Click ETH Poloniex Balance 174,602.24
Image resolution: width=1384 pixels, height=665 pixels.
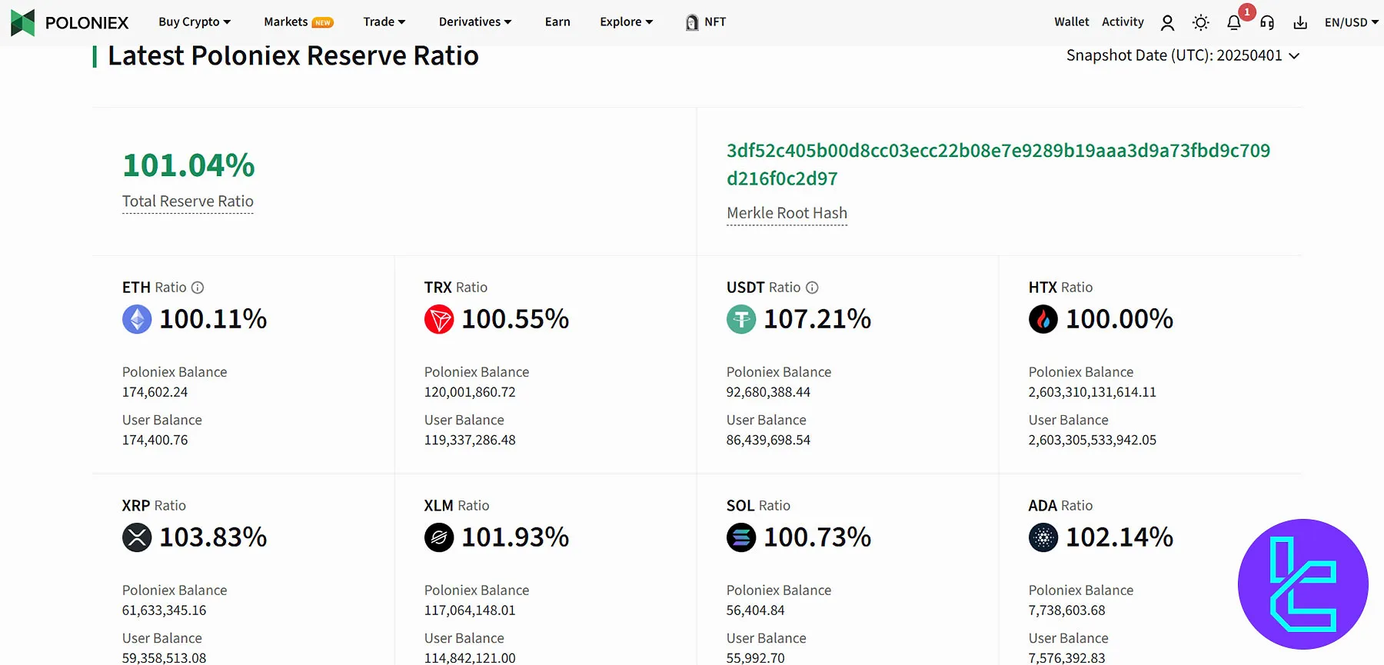click(155, 392)
